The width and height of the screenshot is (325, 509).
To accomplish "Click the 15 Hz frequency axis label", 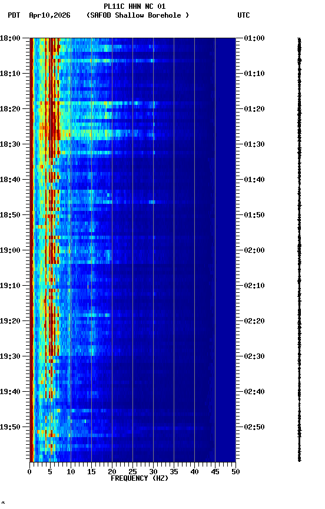I will click(x=91, y=472).
